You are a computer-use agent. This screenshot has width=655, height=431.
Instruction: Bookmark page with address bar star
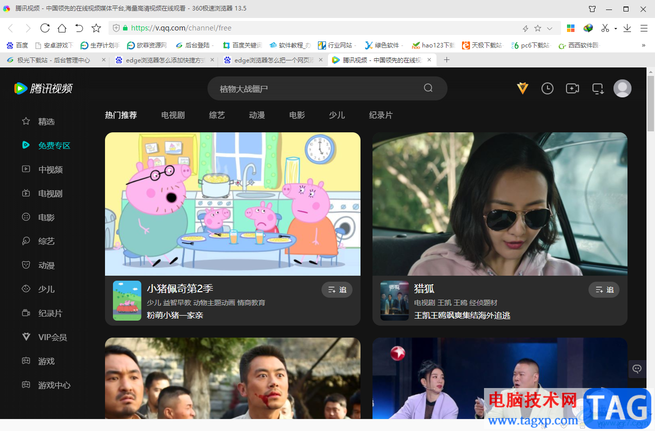537,28
